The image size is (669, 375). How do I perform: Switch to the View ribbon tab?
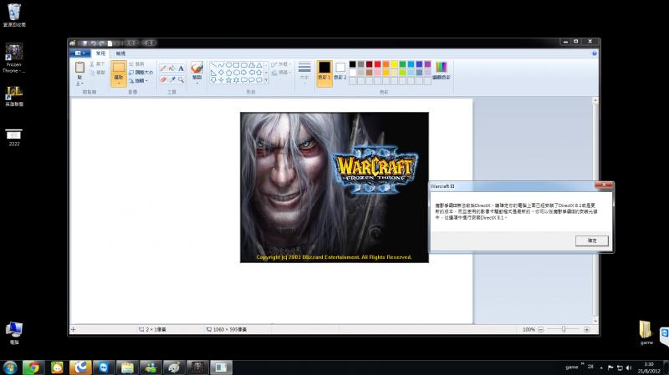[x=121, y=53]
